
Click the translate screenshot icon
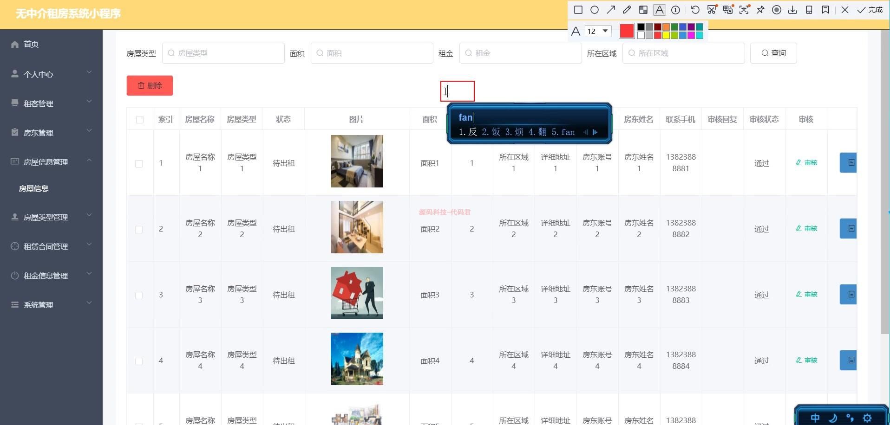coord(728,10)
